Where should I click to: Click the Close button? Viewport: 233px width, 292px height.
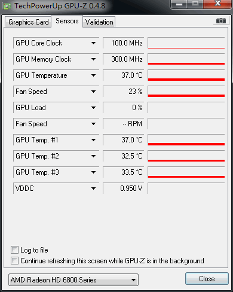coord(207,279)
